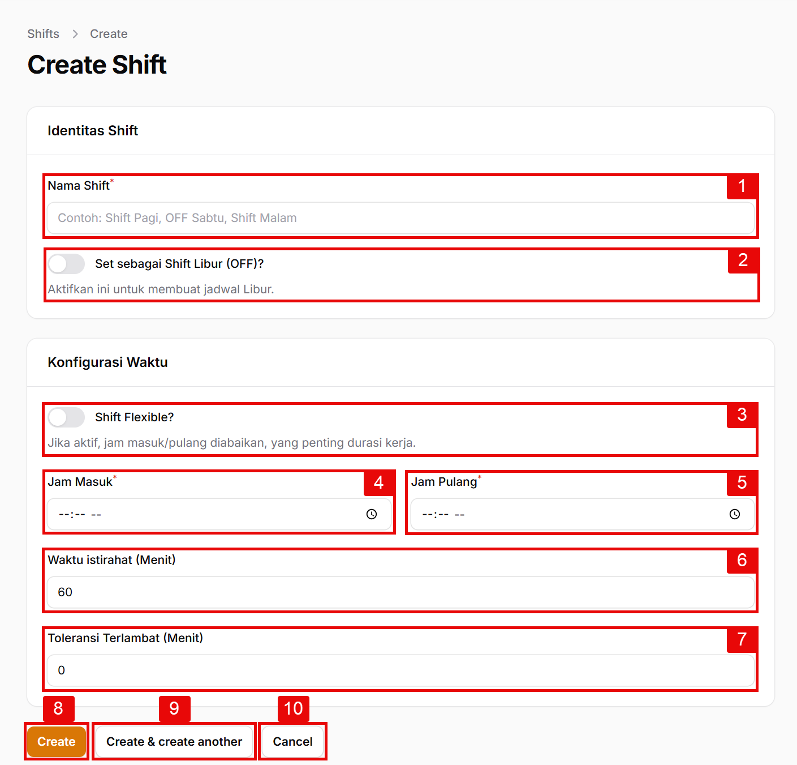This screenshot has width=797, height=765.
Task: Focus the Nama Shift text field
Action: pos(400,218)
